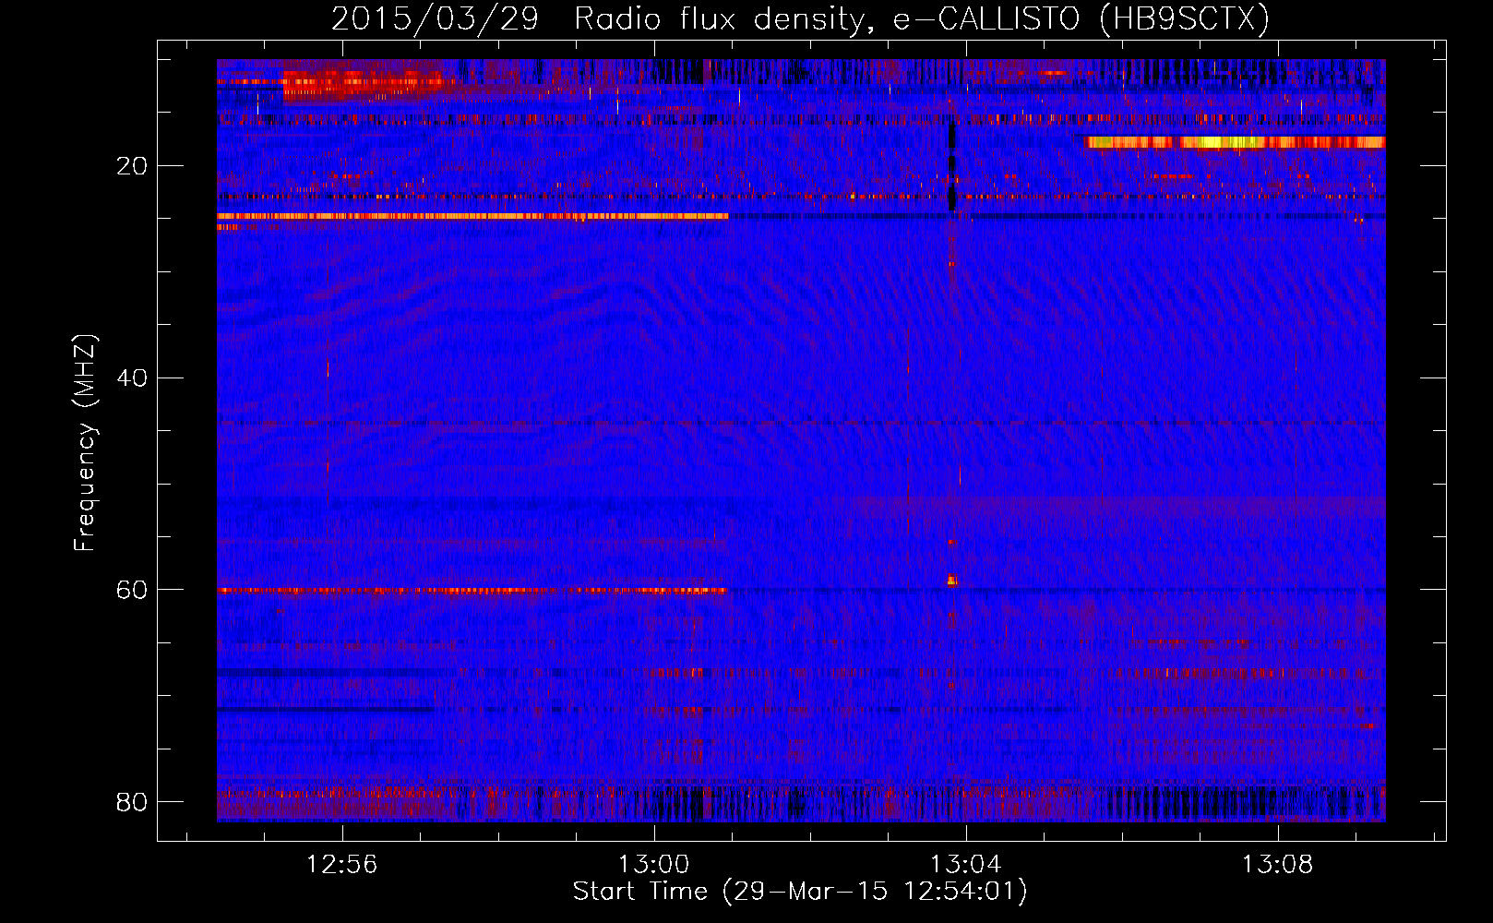Click the 'Start Time (29-Mar-15 12:54:01)' label
Image resolution: width=1493 pixels, height=923 pixels.
pos(800,892)
